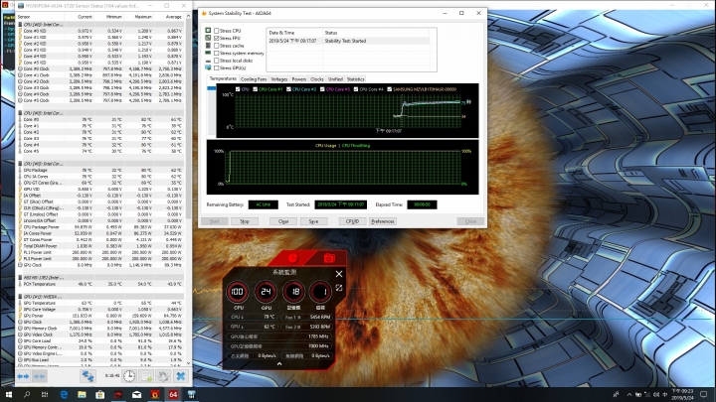This screenshot has height=402, width=716.
Task: Switch to Cooling Fans tab
Action: 254,79
